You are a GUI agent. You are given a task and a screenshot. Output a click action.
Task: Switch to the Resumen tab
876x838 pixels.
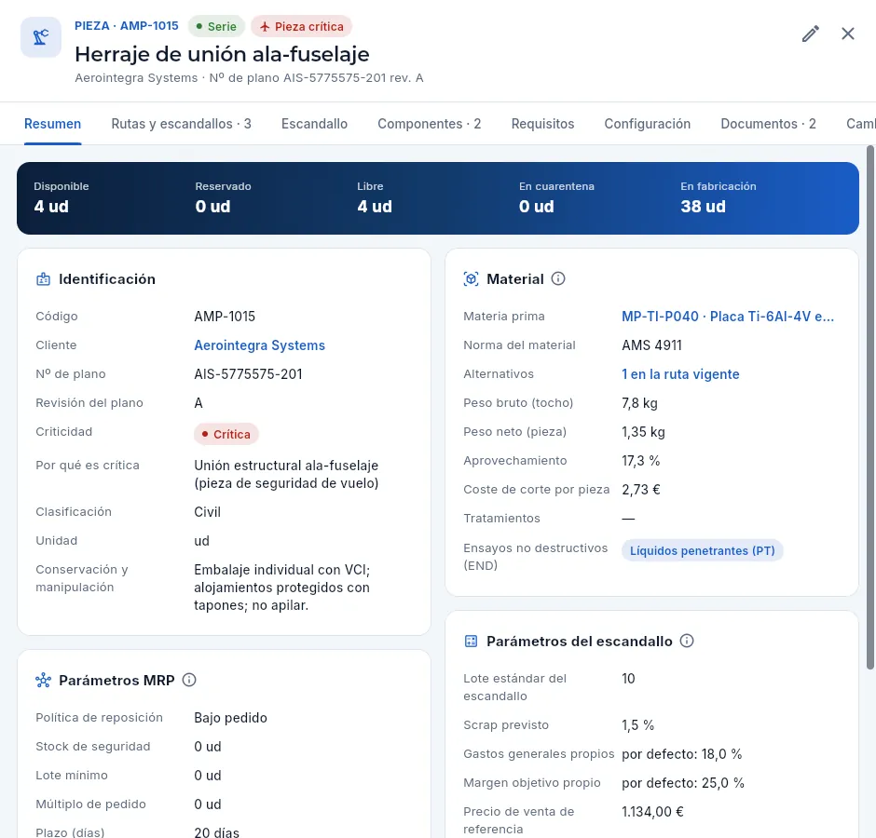click(52, 124)
